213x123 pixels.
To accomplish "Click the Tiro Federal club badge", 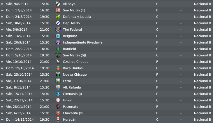I will tap(58, 30).
